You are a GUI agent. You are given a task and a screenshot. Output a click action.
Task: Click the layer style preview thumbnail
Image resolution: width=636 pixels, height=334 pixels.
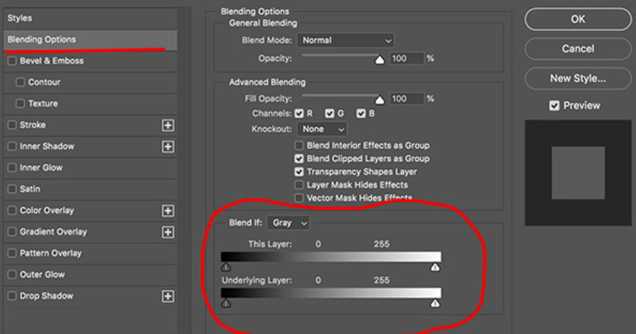click(578, 173)
